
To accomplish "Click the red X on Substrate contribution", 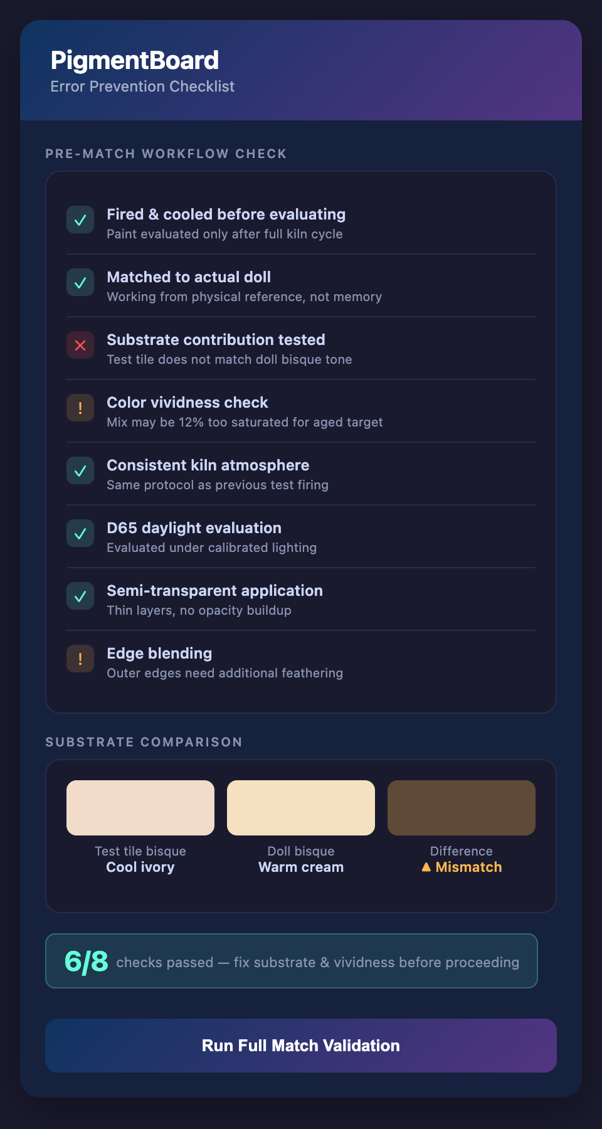I will click(80, 346).
